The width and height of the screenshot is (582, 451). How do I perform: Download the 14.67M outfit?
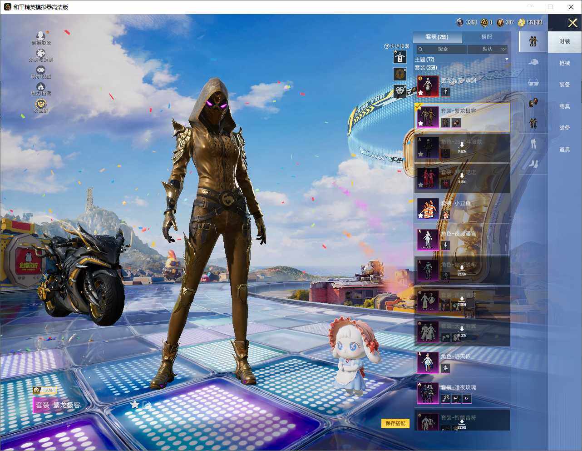point(462,147)
